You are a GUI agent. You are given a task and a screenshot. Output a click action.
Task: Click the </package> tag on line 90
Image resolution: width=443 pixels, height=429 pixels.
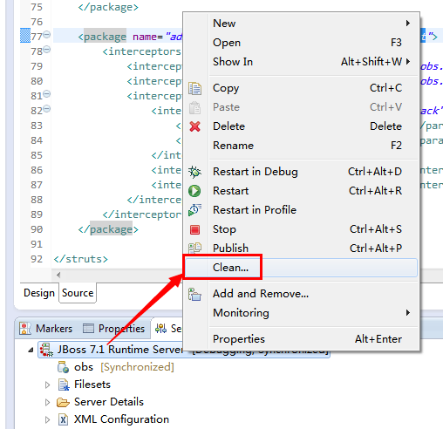coord(108,229)
